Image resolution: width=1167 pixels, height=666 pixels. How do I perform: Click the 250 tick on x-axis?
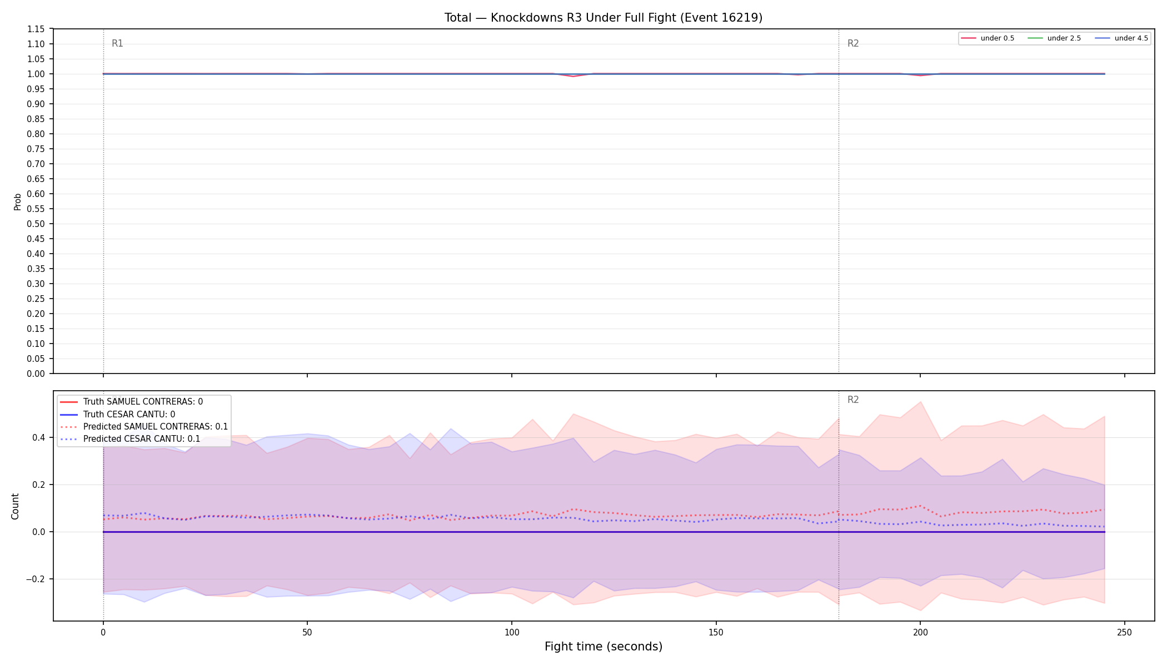(1125, 632)
